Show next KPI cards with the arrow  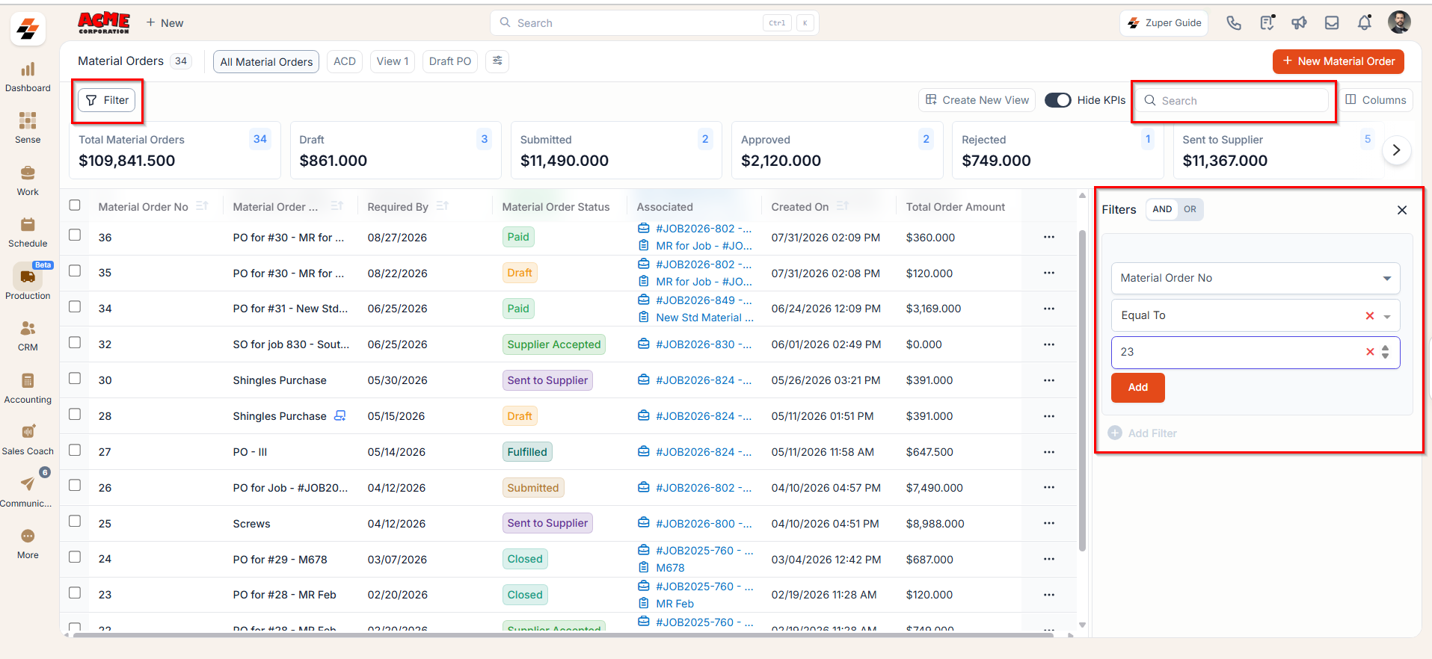pyautogui.click(x=1396, y=150)
